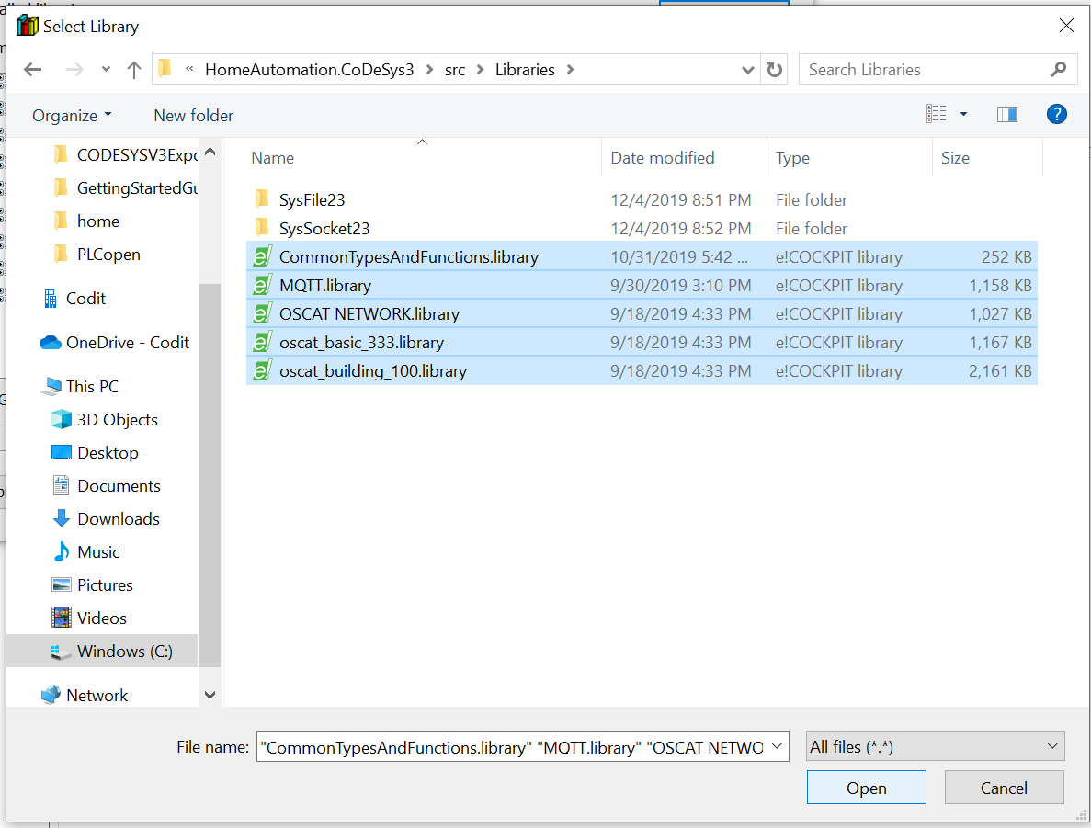Click the File name input field
The width and height of the screenshot is (1091, 828).
[511, 747]
